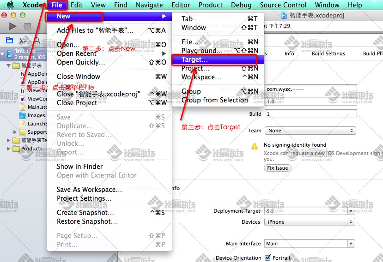Choose Close Window menu item
383x262 pixels.
click(109, 77)
